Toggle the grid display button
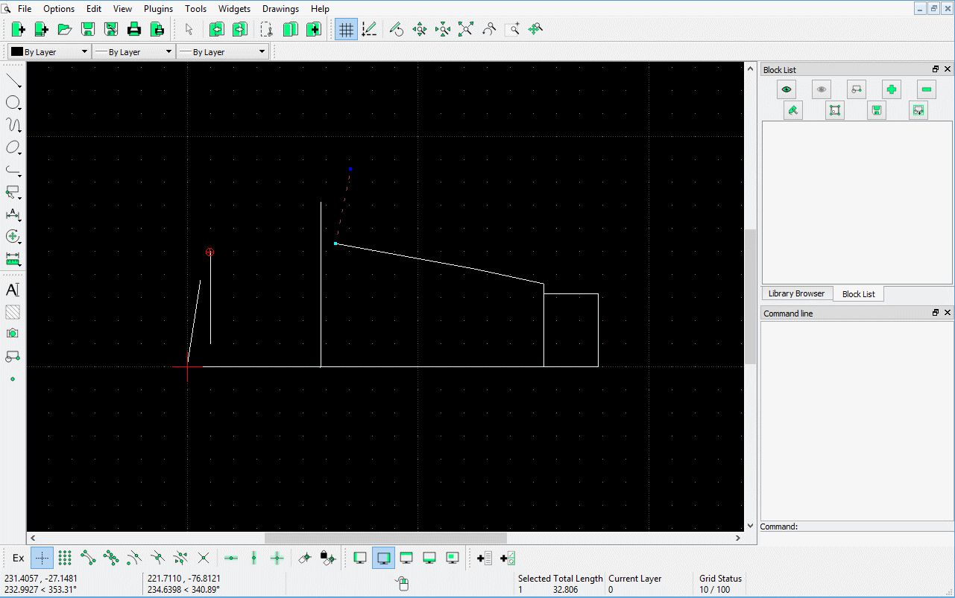 (x=346, y=29)
